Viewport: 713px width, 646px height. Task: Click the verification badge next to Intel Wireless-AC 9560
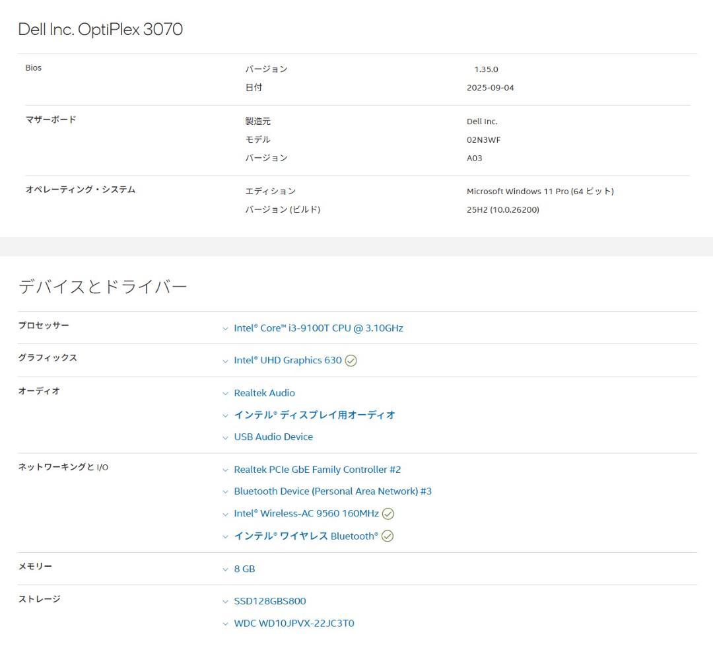tap(388, 513)
